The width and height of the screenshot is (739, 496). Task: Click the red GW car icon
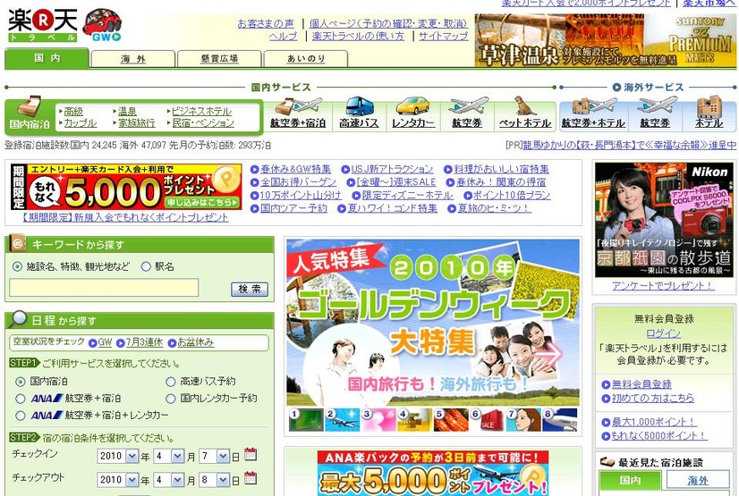[x=102, y=25]
